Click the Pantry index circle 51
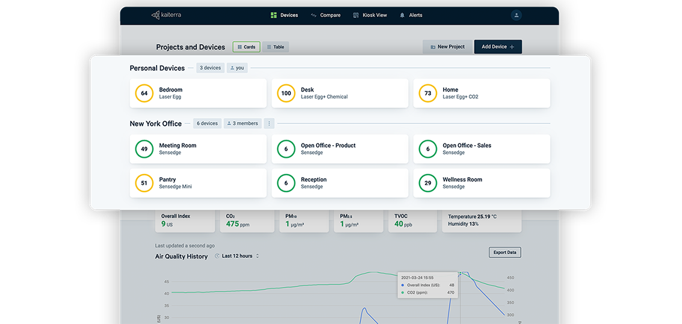 pyautogui.click(x=144, y=183)
